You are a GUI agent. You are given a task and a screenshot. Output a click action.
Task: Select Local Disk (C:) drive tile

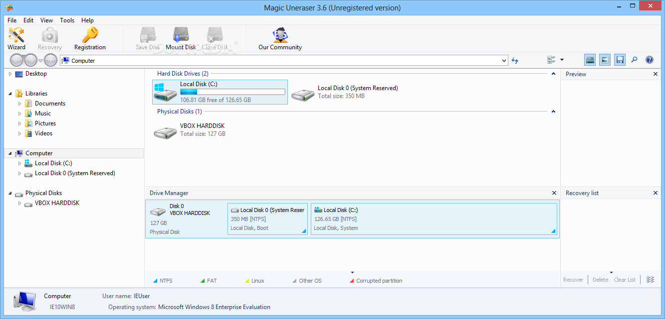click(220, 92)
